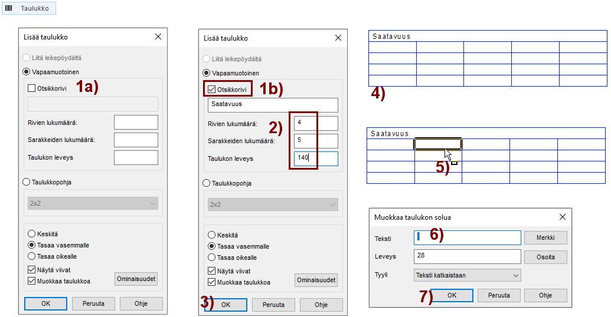Confirm with OK in the cell edit dialog
Image resolution: width=611 pixels, height=317 pixels.
pyautogui.click(x=452, y=296)
